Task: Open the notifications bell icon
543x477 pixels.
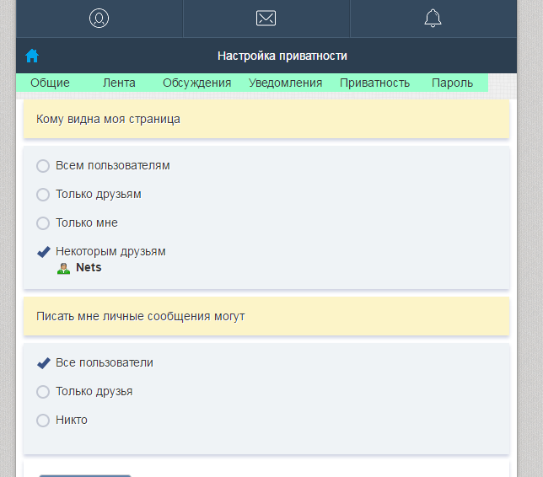Action: 433,19
